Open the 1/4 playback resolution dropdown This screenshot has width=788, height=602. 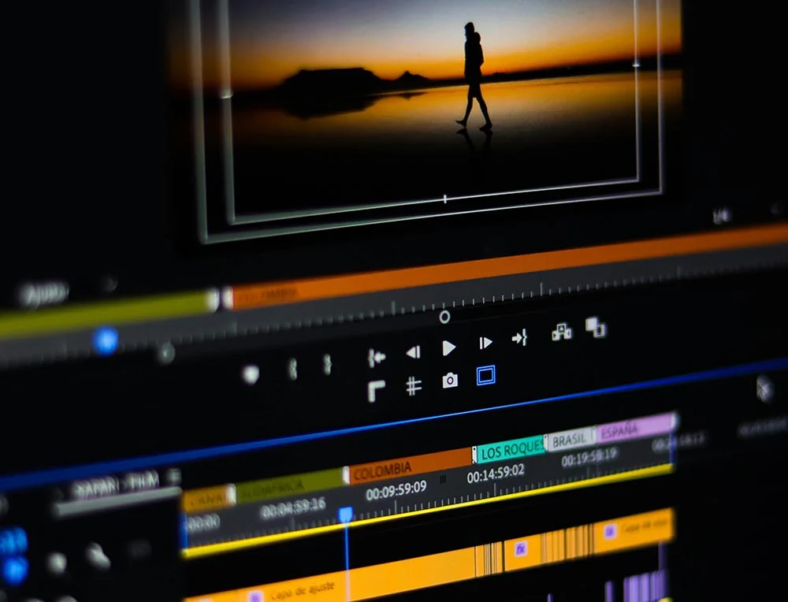pyautogui.click(x=720, y=215)
